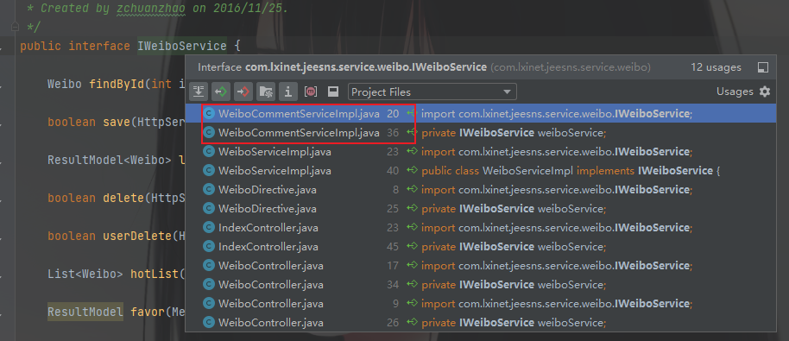Open usages in Find tool window icon
Viewport: 789px width, 341px height.
[x=763, y=67]
